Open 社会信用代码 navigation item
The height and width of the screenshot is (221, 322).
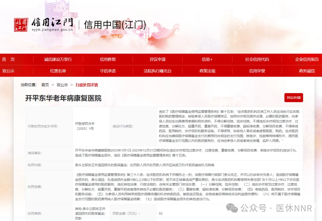pos(257,59)
